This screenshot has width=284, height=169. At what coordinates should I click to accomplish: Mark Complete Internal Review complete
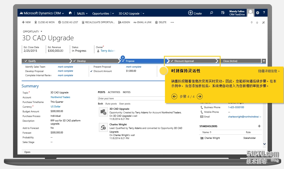point(65,75)
